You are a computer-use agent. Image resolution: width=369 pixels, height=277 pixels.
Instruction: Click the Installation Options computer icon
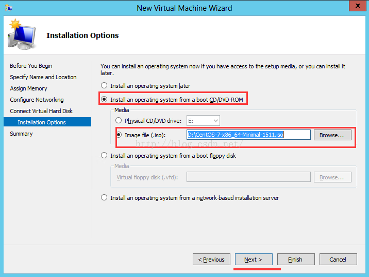coord(22,34)
